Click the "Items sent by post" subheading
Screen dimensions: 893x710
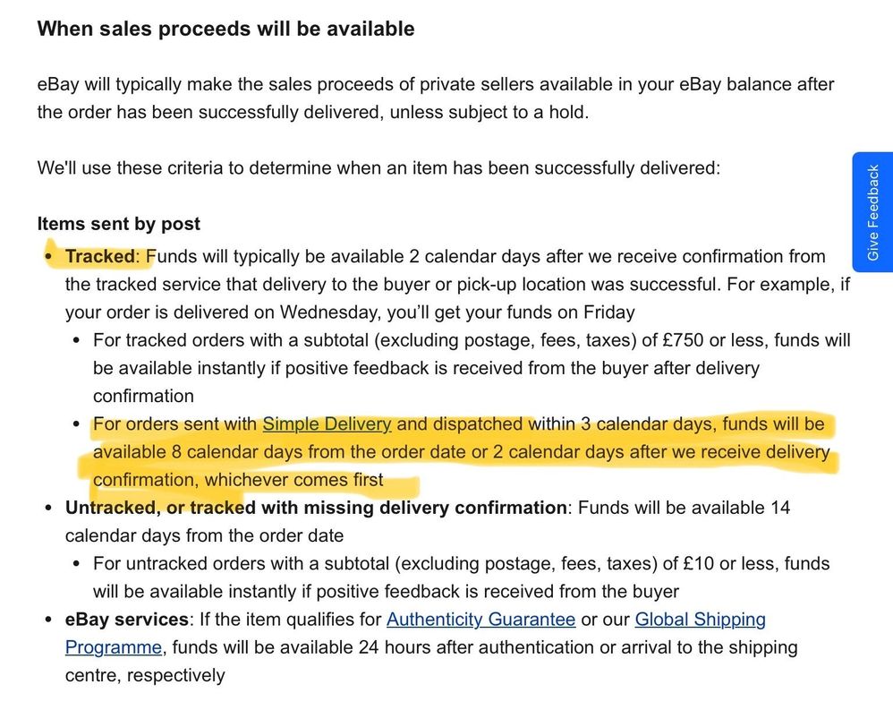(x=119, y=224)
